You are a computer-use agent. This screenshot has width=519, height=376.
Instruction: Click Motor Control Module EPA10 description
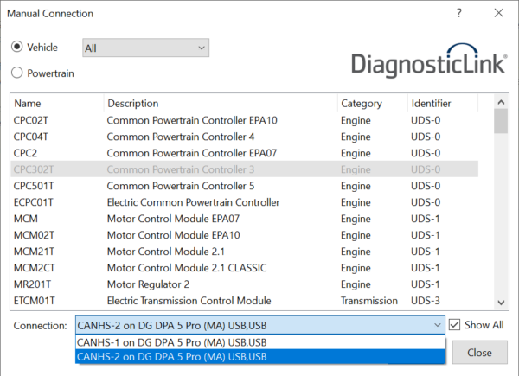coord(174,235)
